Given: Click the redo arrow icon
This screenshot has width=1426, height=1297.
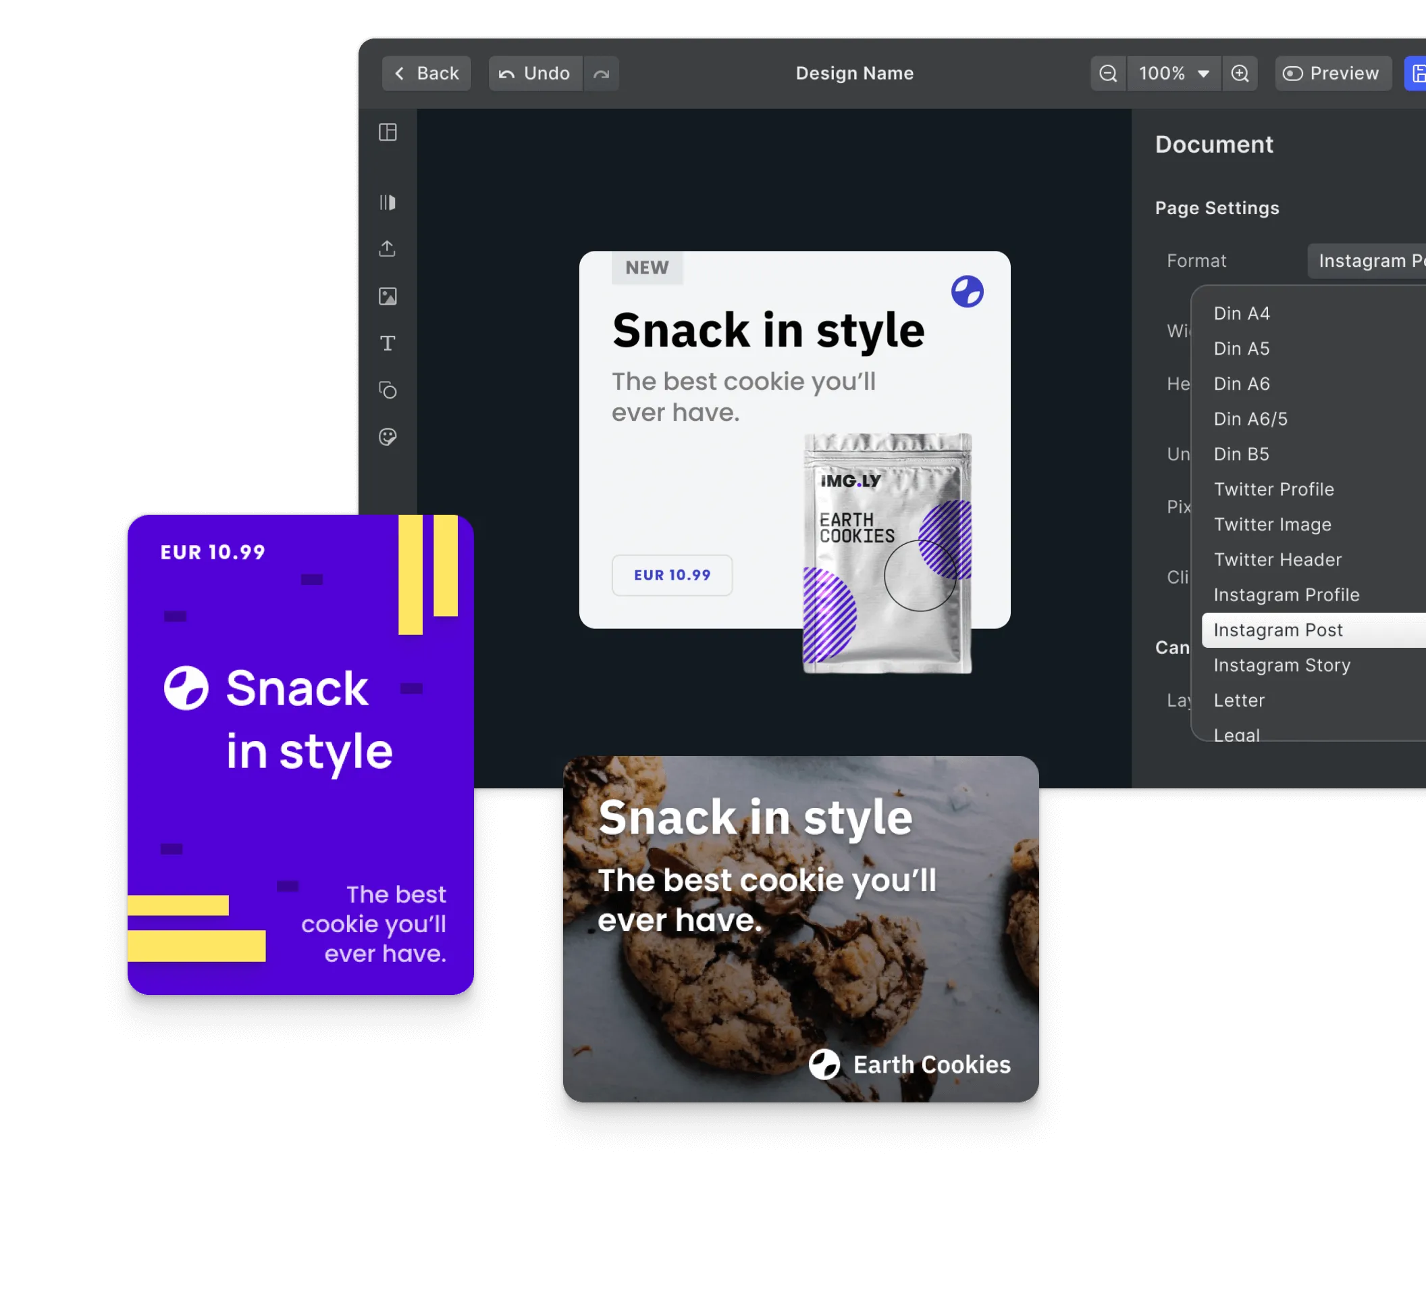Looking at the screenshot, I should (x=600, y=73).
